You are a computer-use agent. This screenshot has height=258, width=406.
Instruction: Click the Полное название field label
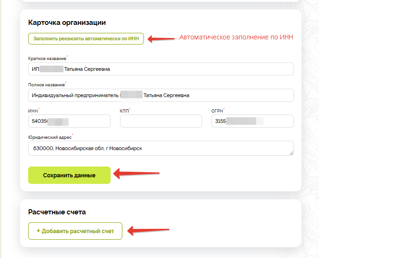pos(46,85)
